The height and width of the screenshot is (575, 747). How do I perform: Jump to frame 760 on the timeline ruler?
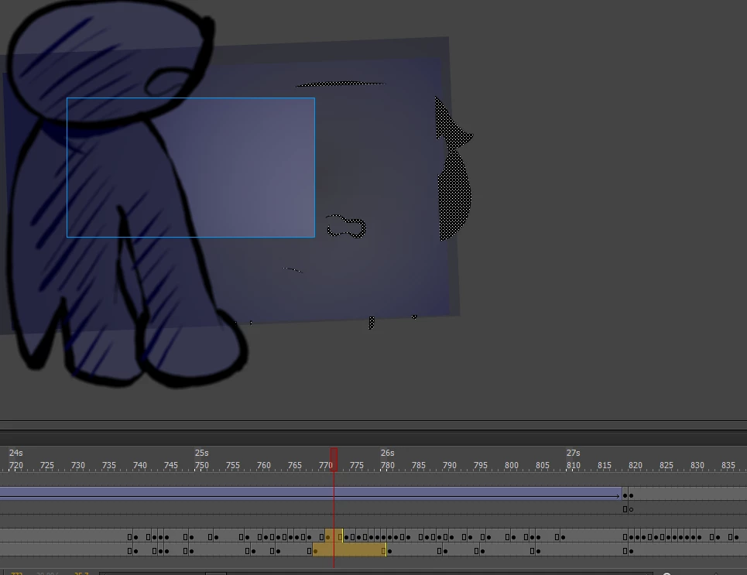[x=263, y=465]
